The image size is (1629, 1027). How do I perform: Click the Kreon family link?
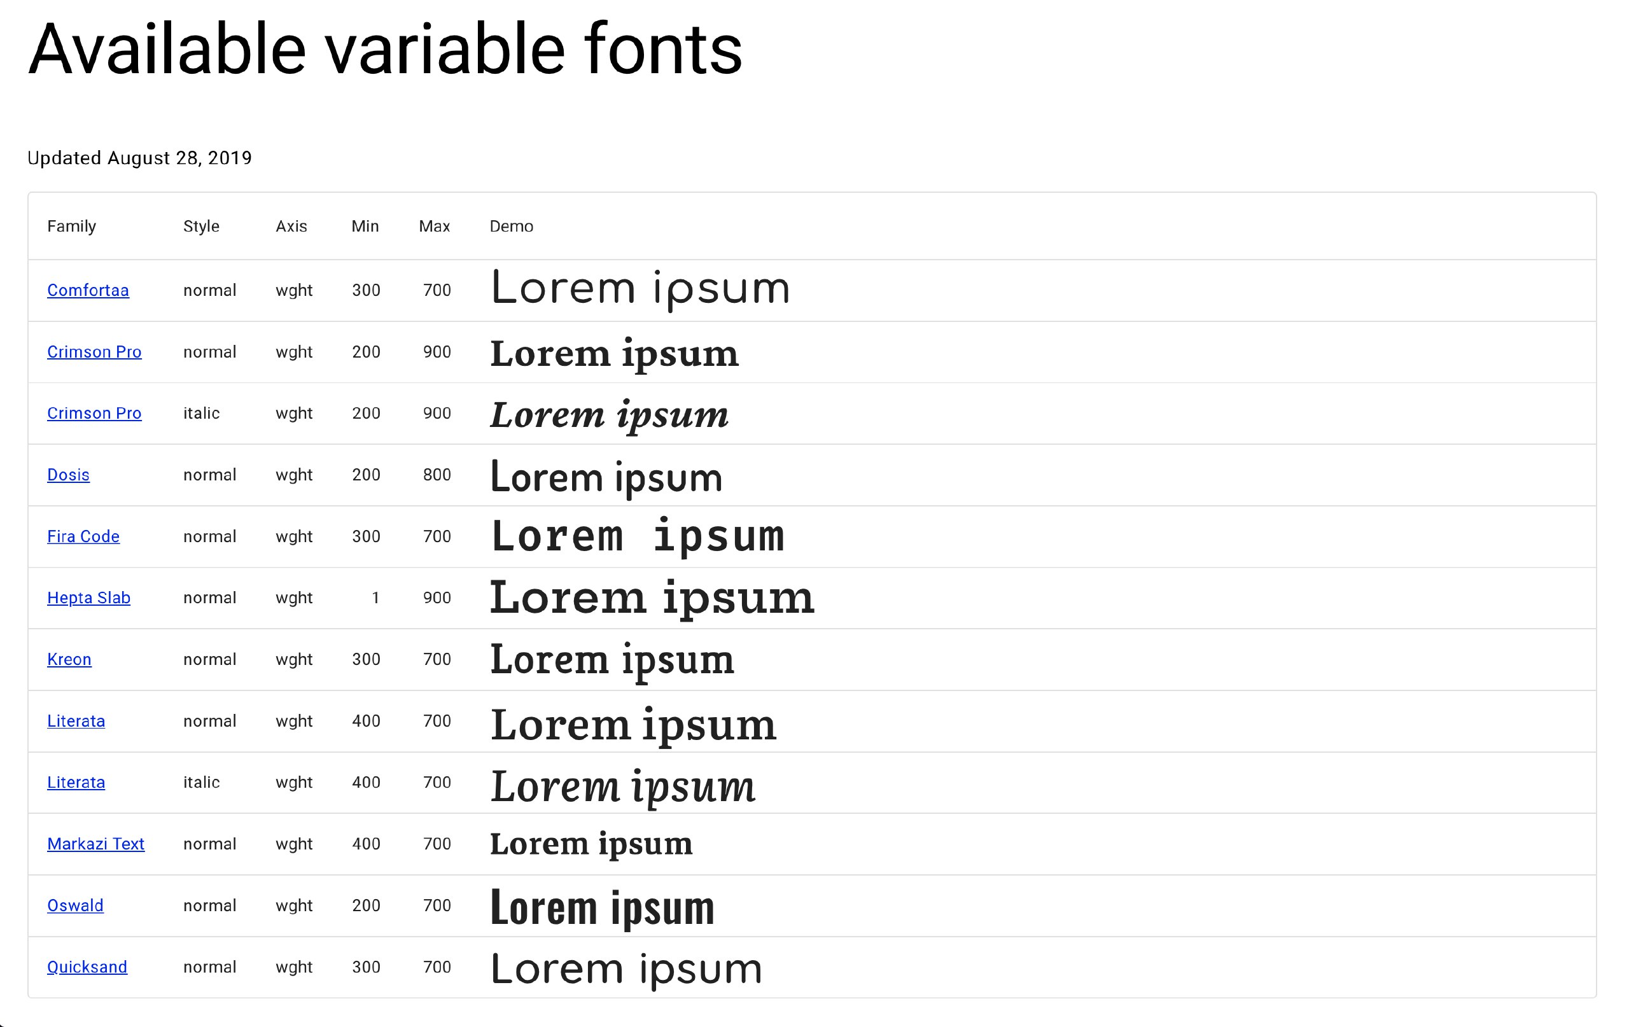(x=69, y=660)
